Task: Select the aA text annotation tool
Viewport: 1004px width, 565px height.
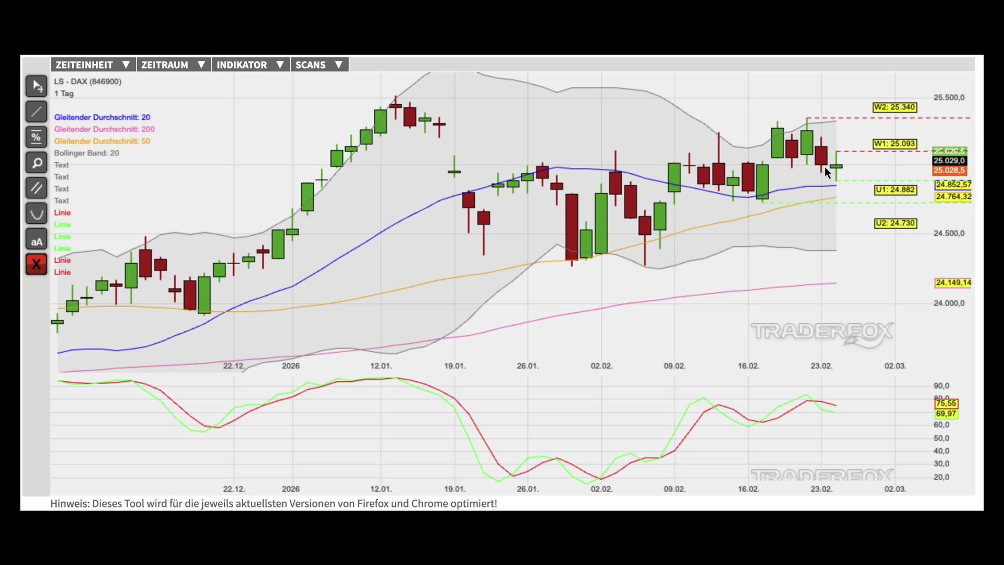Action: pos(36,239)
